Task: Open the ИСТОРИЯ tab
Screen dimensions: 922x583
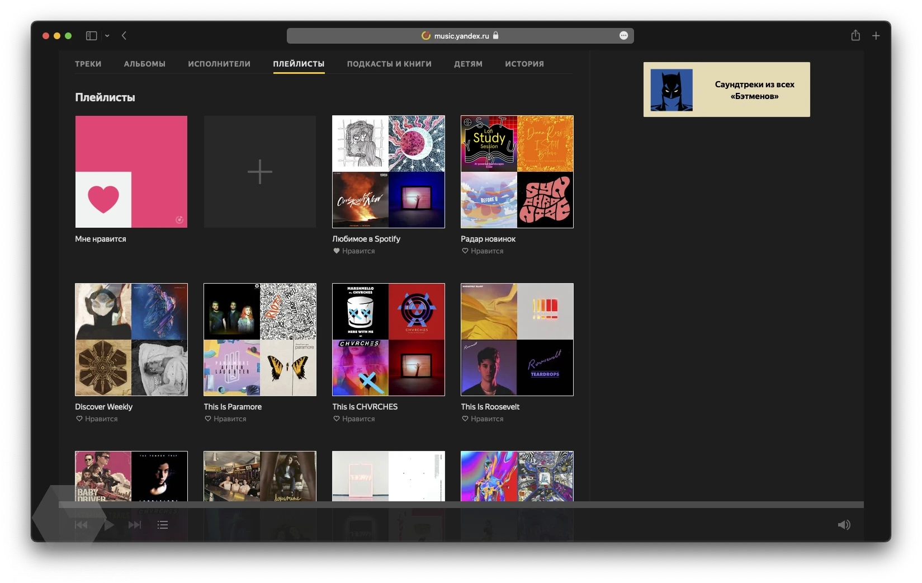Action: [x=524, y=64]
